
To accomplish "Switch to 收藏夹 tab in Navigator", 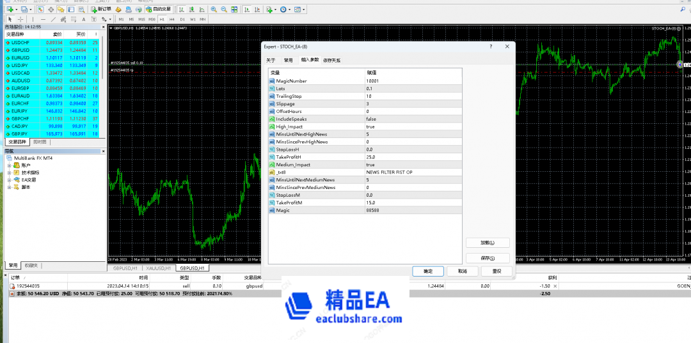I will click(x=31, y=266).
